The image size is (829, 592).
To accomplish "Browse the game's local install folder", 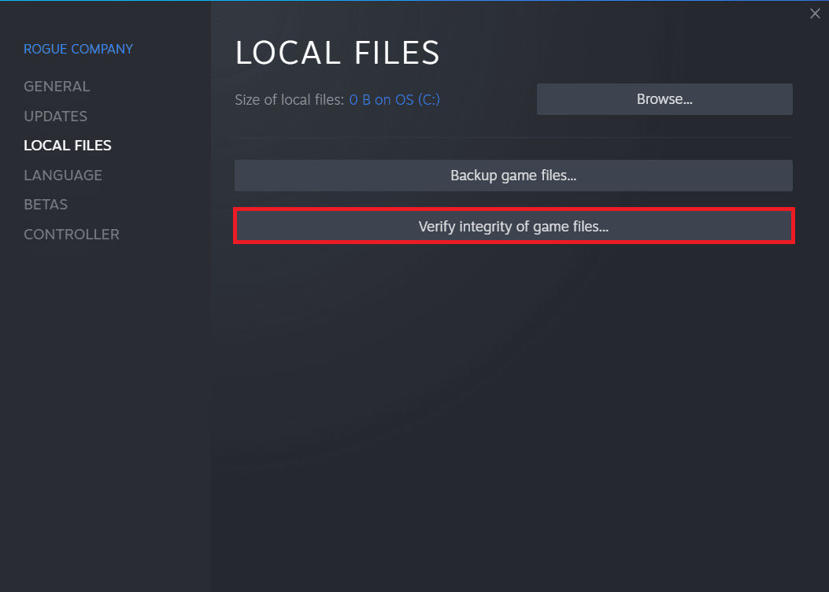I will tap(664, 99).
